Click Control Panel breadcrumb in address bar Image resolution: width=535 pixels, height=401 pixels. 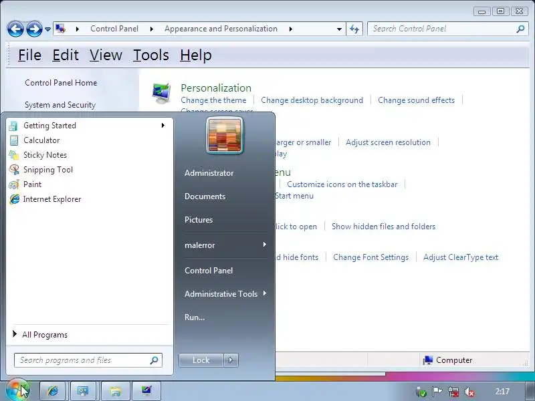(x=114, y=29)
